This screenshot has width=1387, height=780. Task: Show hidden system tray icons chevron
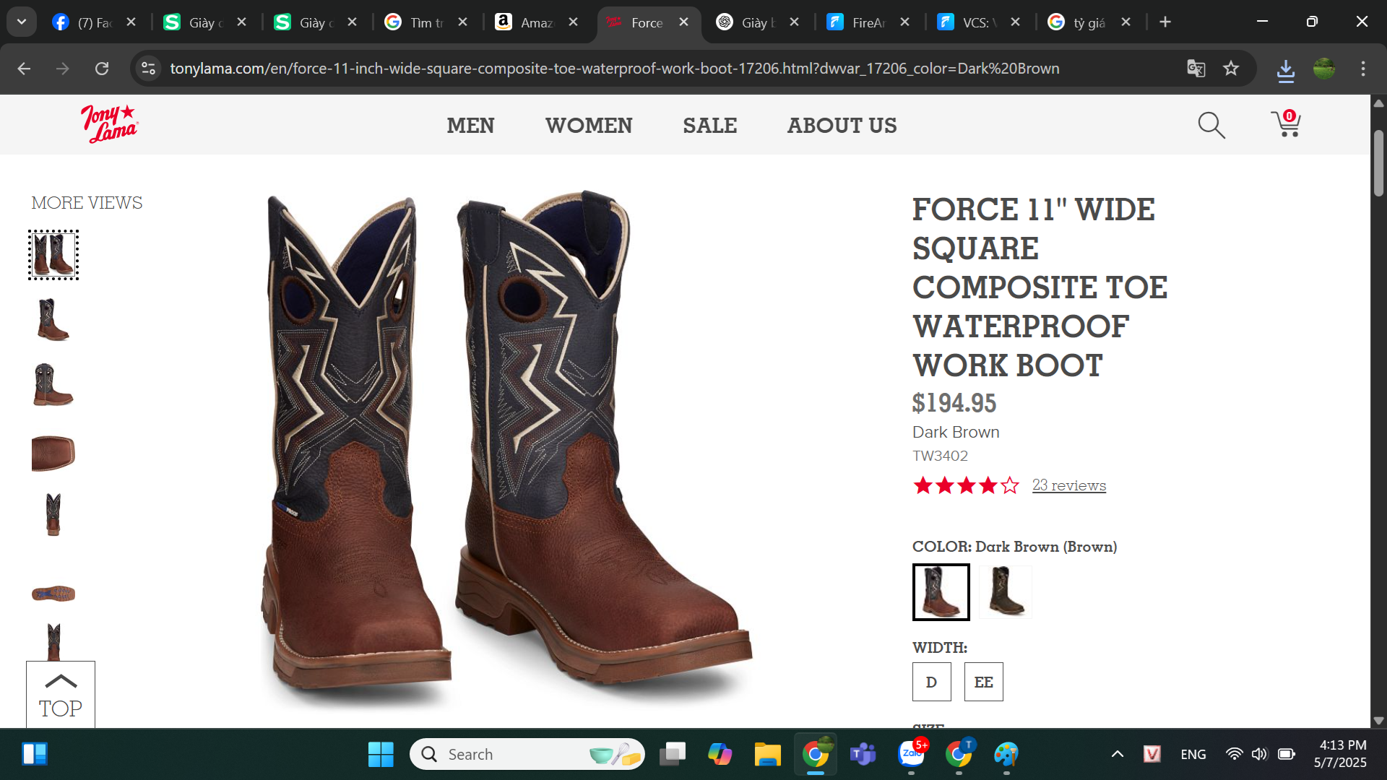click(1117, 754)
